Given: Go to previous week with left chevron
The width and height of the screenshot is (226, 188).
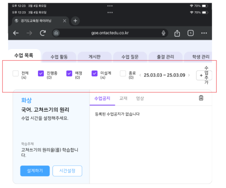Looking at the screenshot, I should click(140, 75).
